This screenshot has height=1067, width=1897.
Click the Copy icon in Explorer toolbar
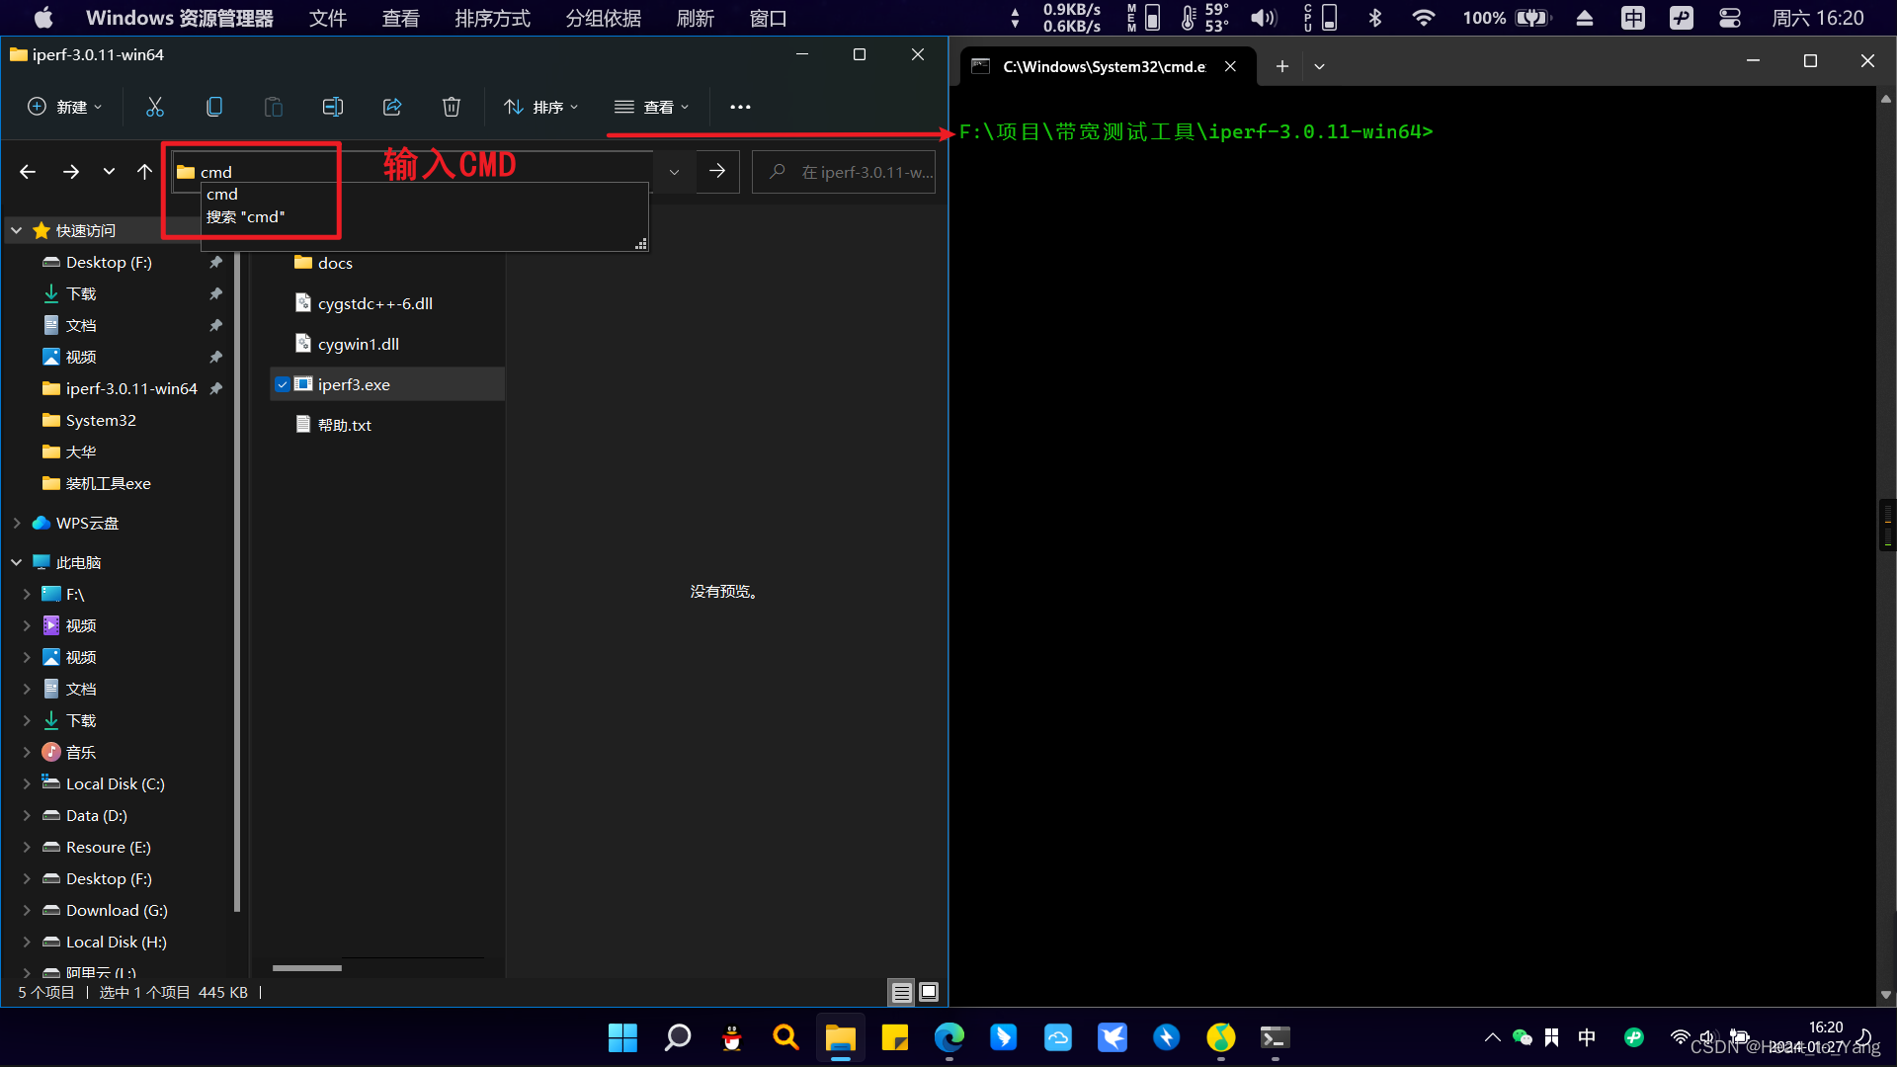tap(213, 107)
